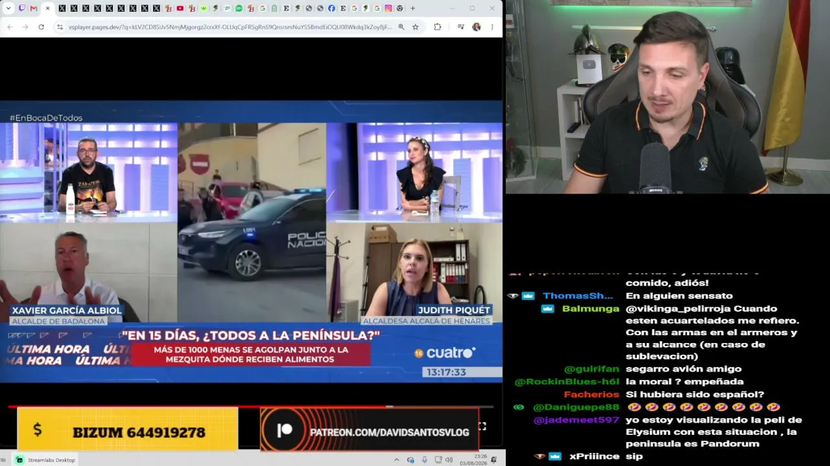Focus the address bar with vsplayer URL
This screenshot has height=466, width=830.
coord(230,27)
